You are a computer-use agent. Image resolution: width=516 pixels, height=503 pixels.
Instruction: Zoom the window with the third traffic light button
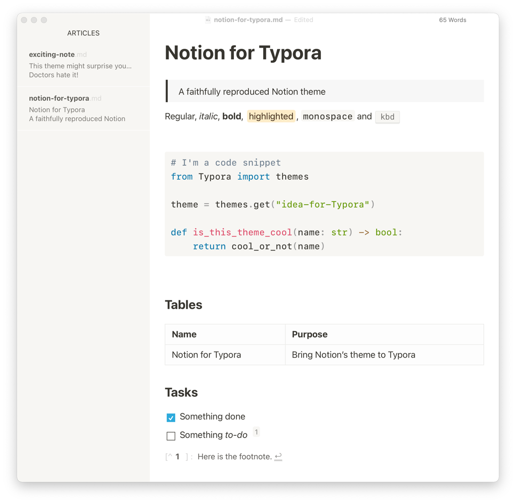(x=44, y=20)
